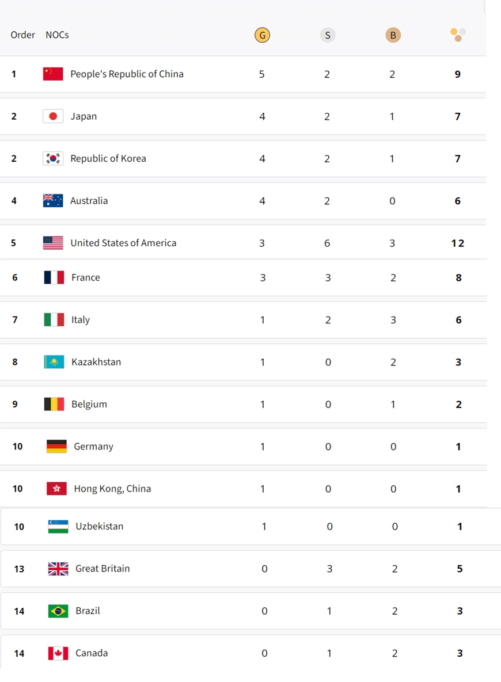Image resolution: width=501 pixels, height=682 pixels.
Task: Click the Australia flag icon
Action: 53,200
